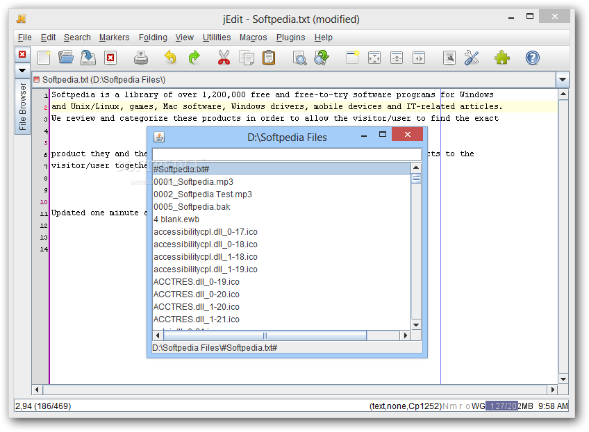Click the Undo arrow icon

[x=171, y=58]
